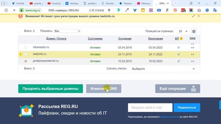This screenshot has height=124, width=221.
Task: Dismiss the domain expiry warning banner
Action: pos(199,16)
